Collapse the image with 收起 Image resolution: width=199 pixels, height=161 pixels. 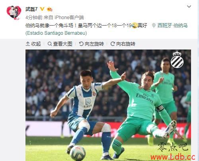tap(33, 44)
